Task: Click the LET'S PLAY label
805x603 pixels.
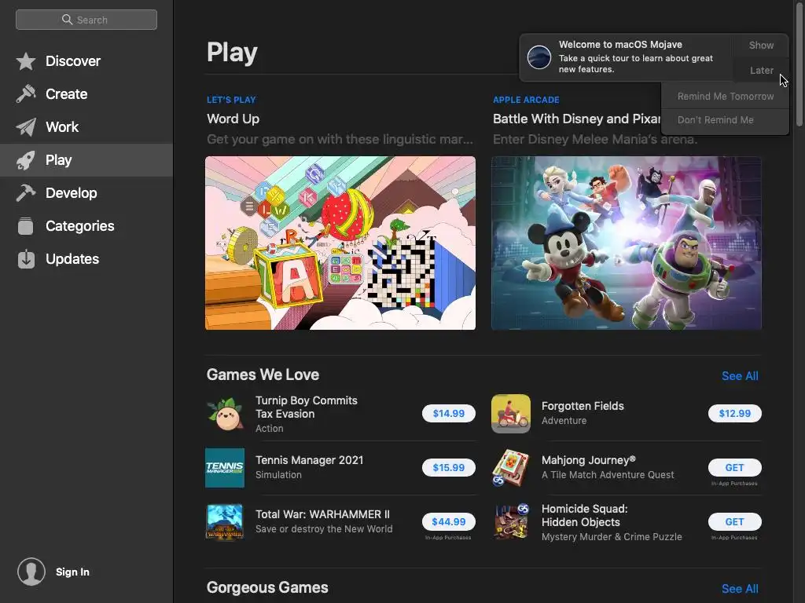Action: [231, 100]
